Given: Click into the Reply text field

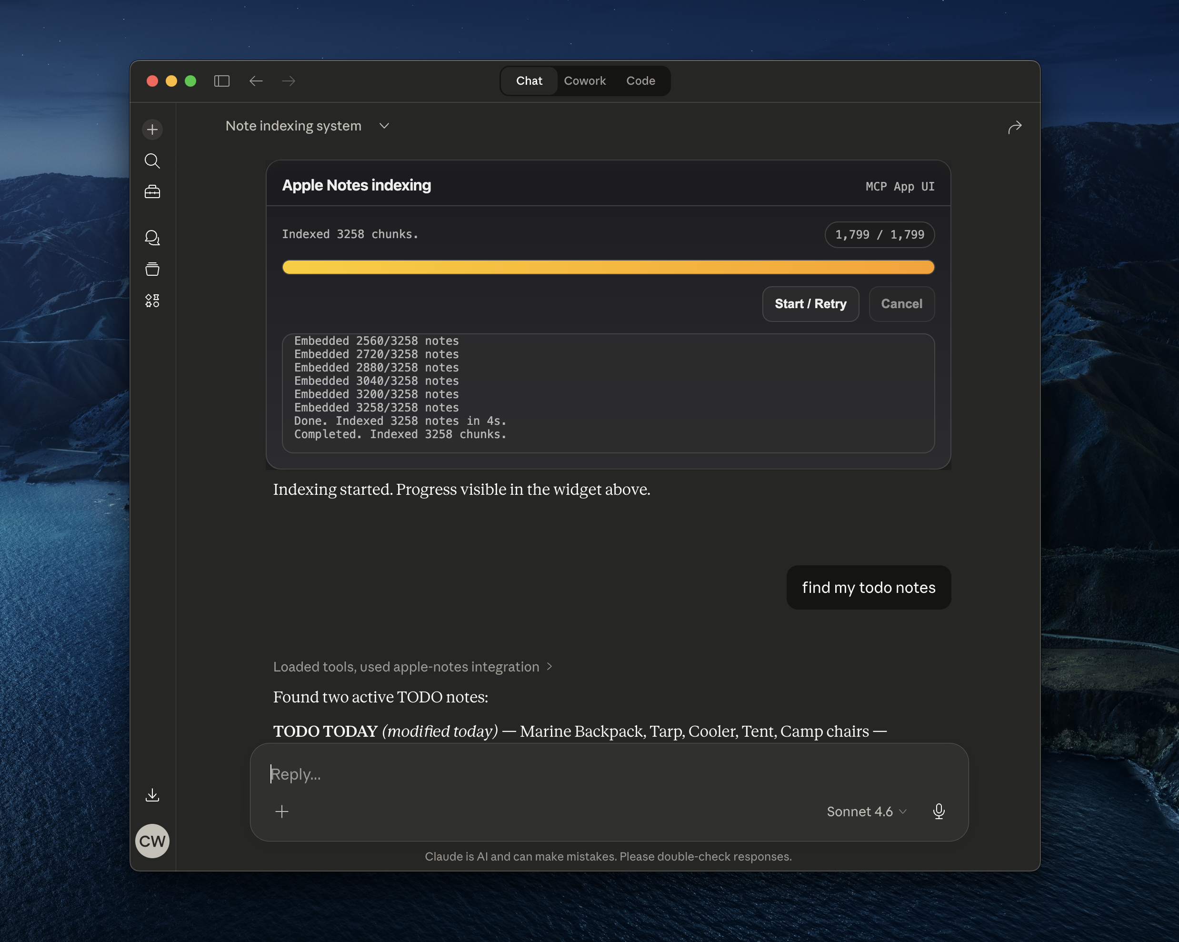Looking at the screenshot, I should click(x=608, y=774).
